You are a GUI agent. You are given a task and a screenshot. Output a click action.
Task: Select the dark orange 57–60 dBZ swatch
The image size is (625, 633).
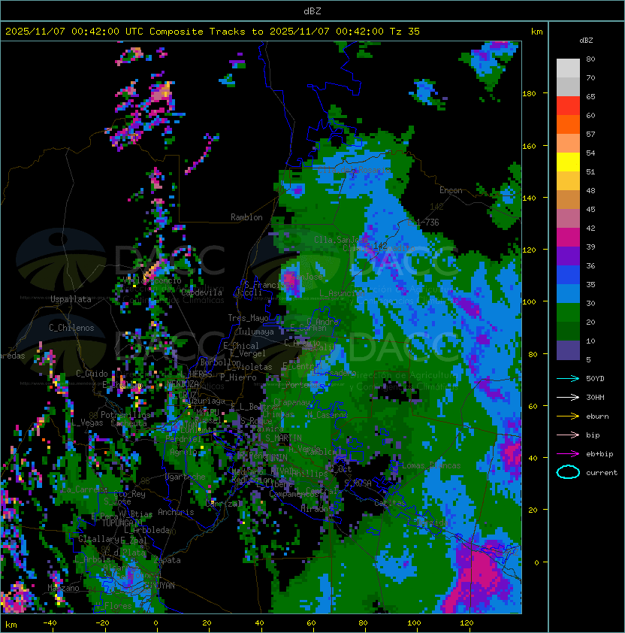(x=568, y=124)
